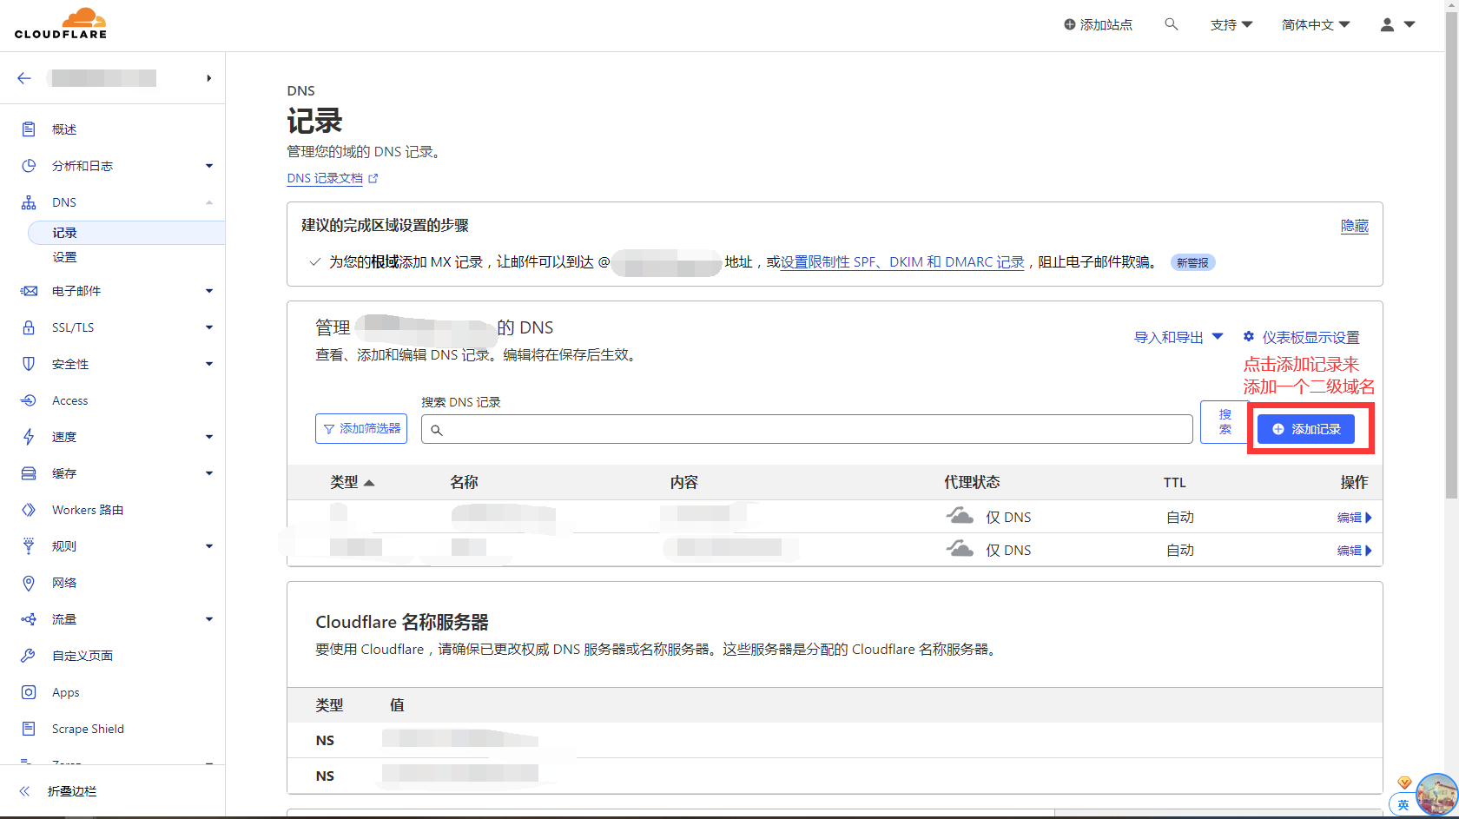The image size is (1459, 819).
Task: Expand the 安全性 submenu arrow
Action: point(209,364)
